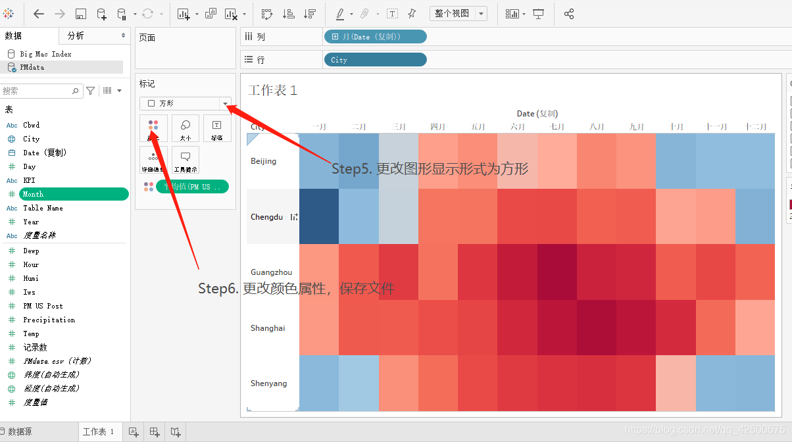Viewport: 792px width, 442px height.
Task: Click the refresh run update icon
Action: click(x=147, y=14)
